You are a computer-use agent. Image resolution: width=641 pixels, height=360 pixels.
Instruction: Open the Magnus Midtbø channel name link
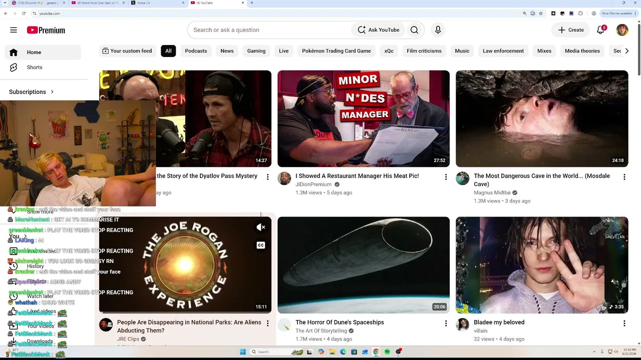492,193
